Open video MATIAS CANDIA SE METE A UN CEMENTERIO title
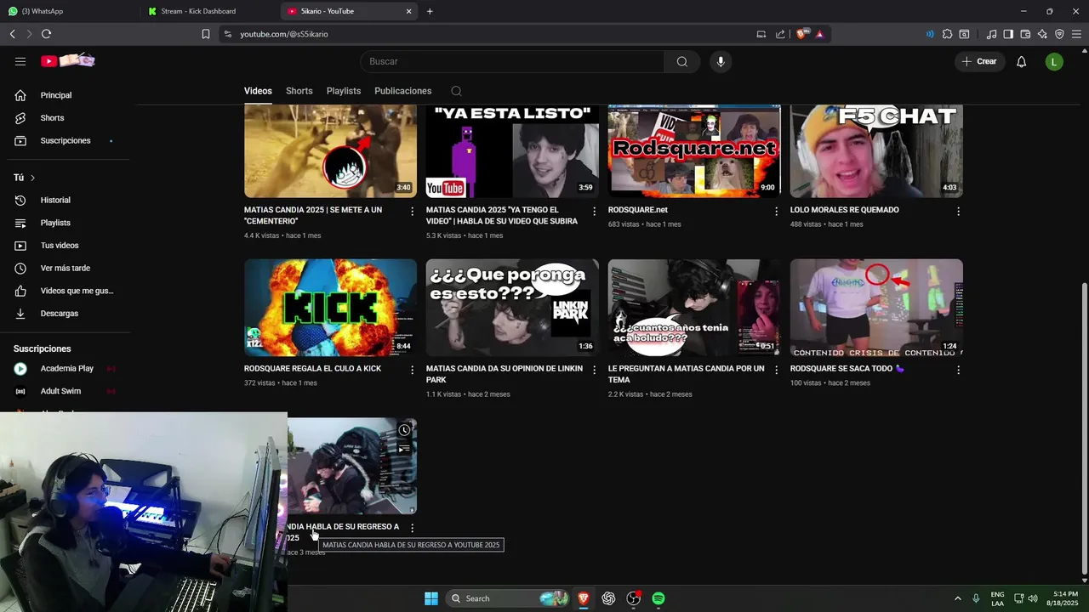Viewport: 1089px width, 612px height. click(313, 215)
